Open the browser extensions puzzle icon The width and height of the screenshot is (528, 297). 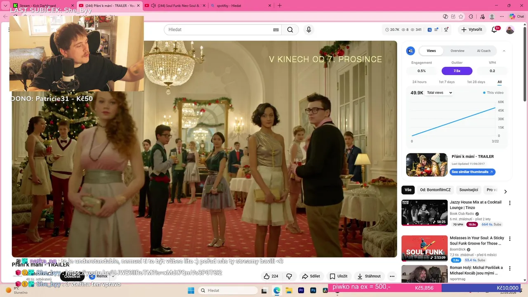point(471,16)
